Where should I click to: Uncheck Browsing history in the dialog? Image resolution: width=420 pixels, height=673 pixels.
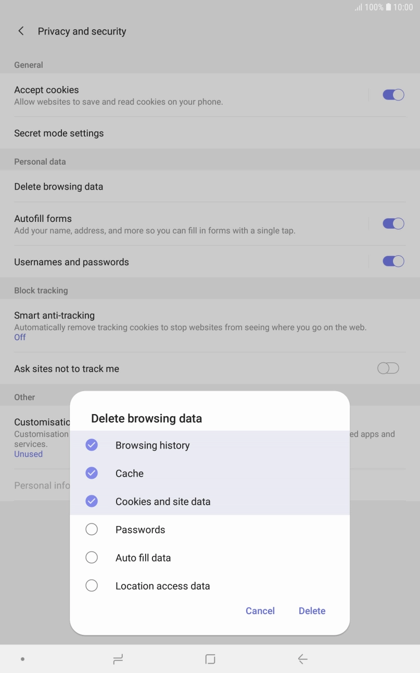click(x=92, y=445)
